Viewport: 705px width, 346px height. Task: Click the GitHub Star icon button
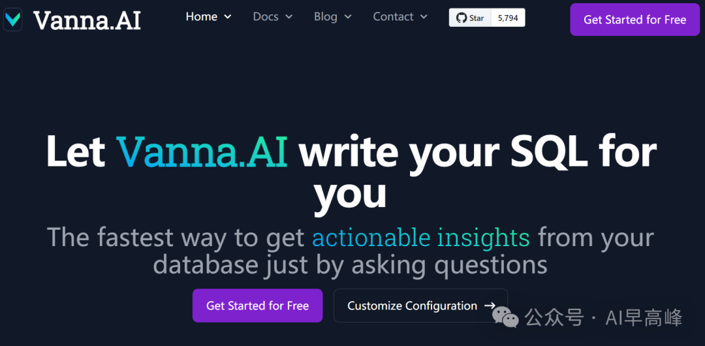coord(469,18)
